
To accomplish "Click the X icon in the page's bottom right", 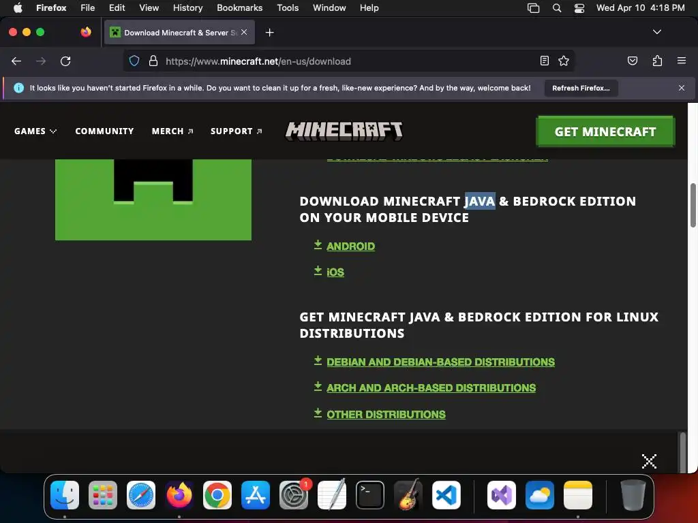I will (x=649, y=461).
